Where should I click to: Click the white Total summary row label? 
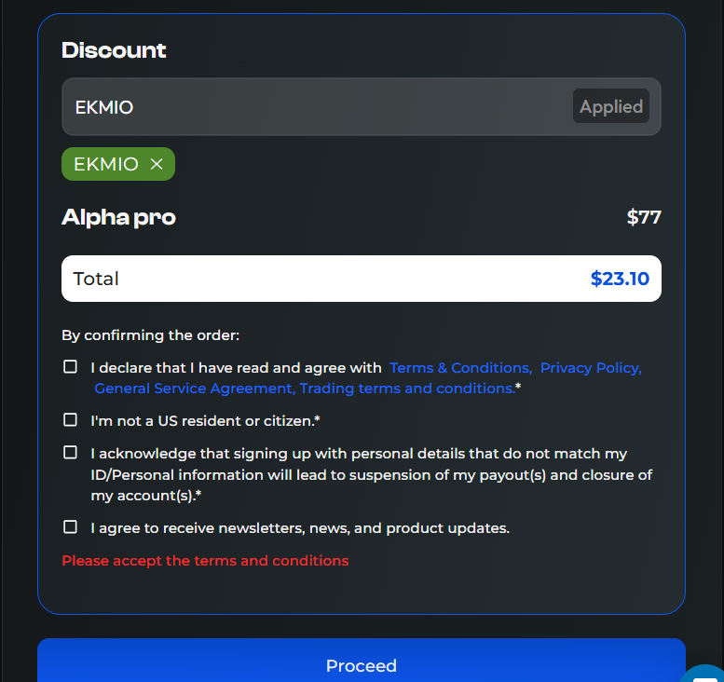pyautogui.click(x=96, y=279)
